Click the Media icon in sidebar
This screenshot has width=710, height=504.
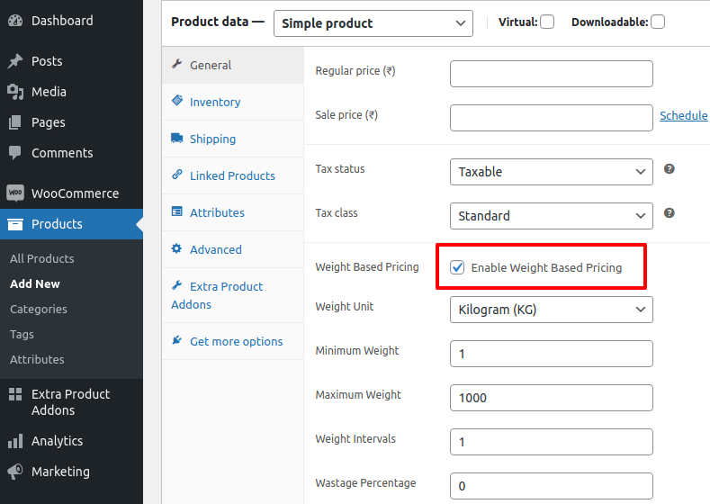coord(15,92)
